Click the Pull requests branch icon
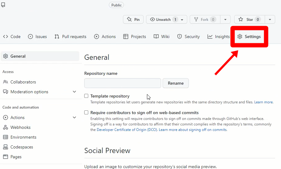Viewport: 281px width, 169px height. 57,36
